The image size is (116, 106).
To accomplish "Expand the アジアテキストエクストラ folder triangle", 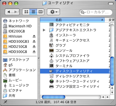I will (x=44, y=30).
